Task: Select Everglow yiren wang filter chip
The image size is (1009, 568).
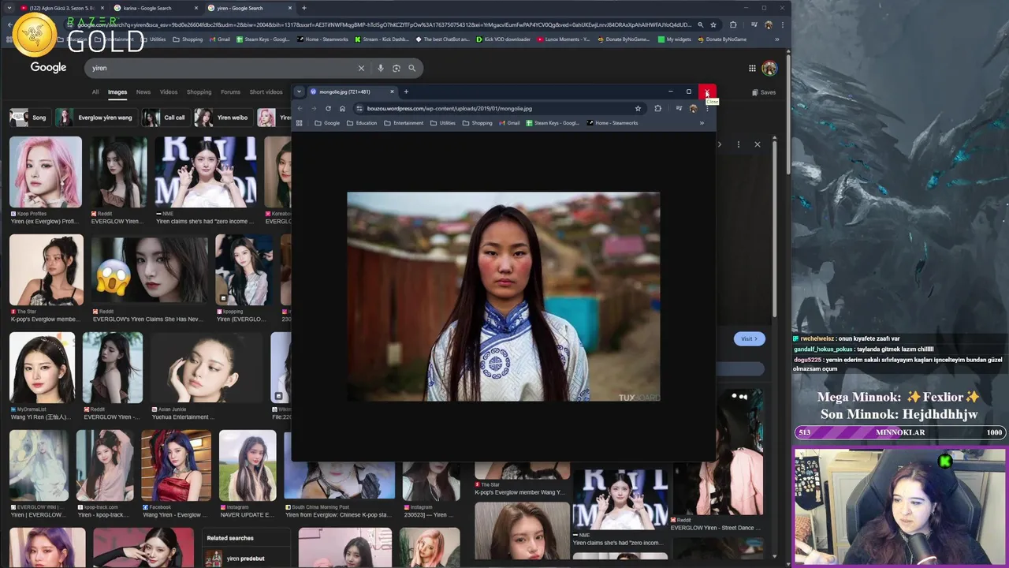Action: 95,118
